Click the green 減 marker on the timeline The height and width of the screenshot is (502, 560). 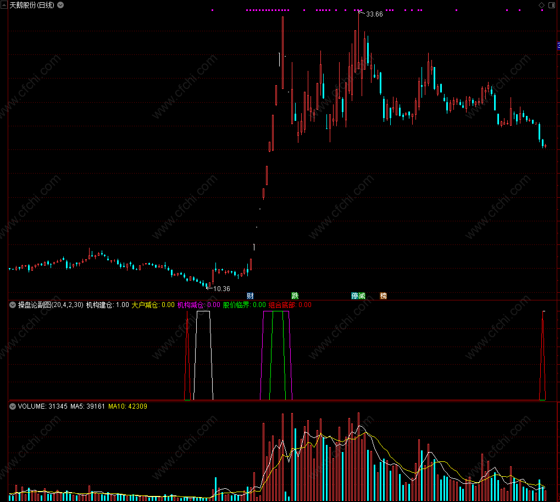[x=362, y=295]
